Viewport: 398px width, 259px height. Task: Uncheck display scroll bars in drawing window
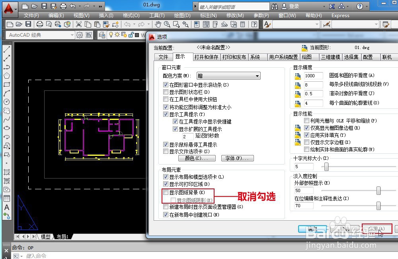coord(166,84)
